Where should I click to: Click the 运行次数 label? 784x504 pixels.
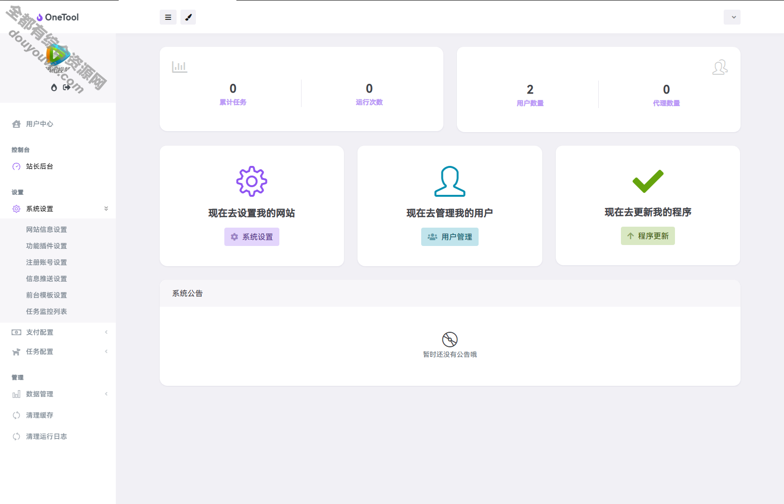pos(369,102)
